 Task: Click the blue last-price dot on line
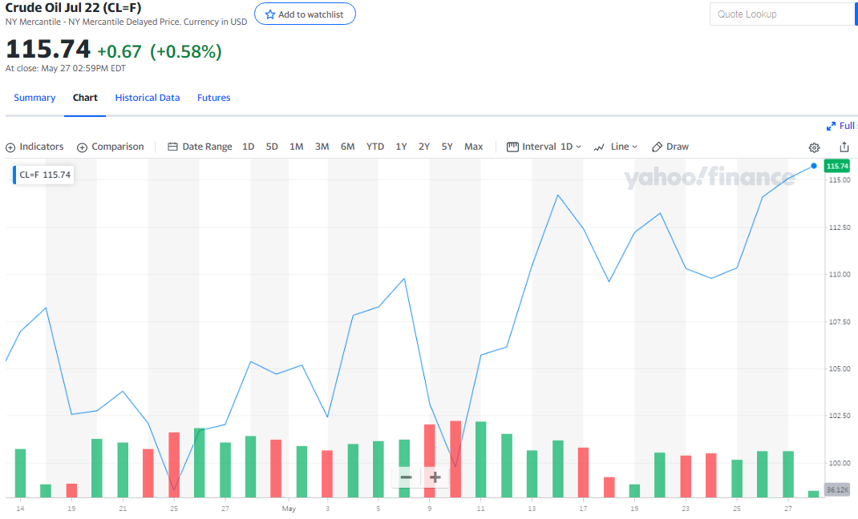tap(814, 166)
